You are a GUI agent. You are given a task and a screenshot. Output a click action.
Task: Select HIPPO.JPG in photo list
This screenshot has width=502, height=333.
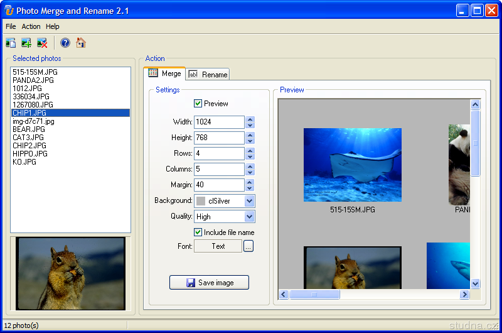point(70,154)
